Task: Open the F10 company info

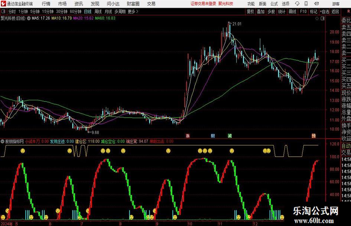Action: (x=303, y=12)
